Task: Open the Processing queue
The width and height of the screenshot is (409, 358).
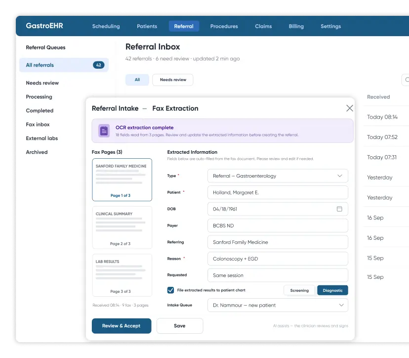Action: coord(39,96)
